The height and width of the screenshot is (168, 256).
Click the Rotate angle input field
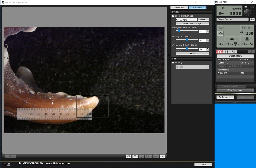pyautogui.click(x=202, y=40)
